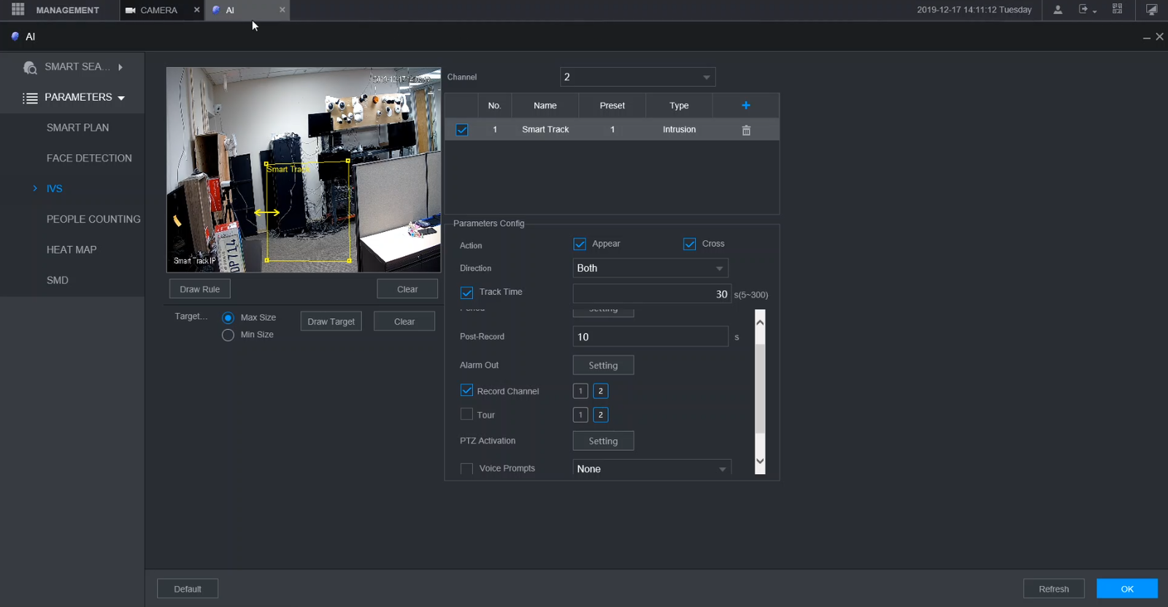This screenshot has height=607, width=1168.
Task: Delete the Smart Track rule via trash icon
Action: click(746, 130)
